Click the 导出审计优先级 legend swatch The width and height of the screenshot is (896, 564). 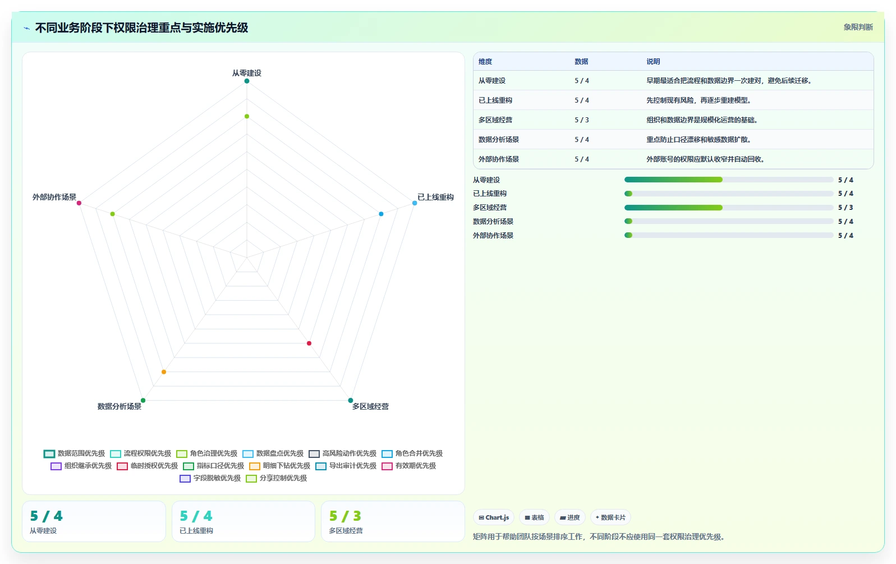pyautogui.click(x=321, y=466)
